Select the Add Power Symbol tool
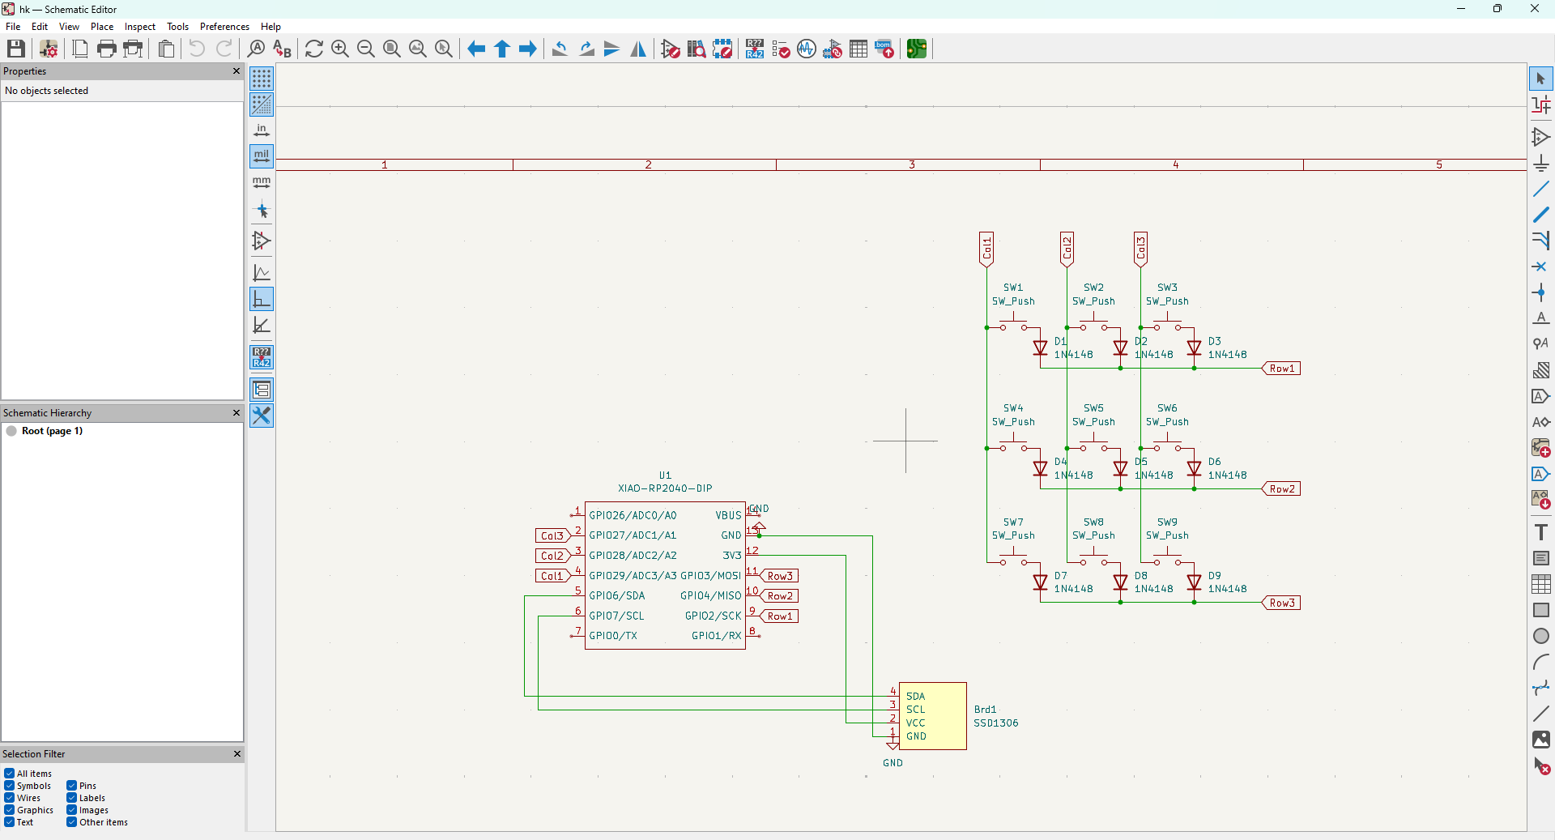The width and height of the screenshot is (1555, 840). point(1541,163)
